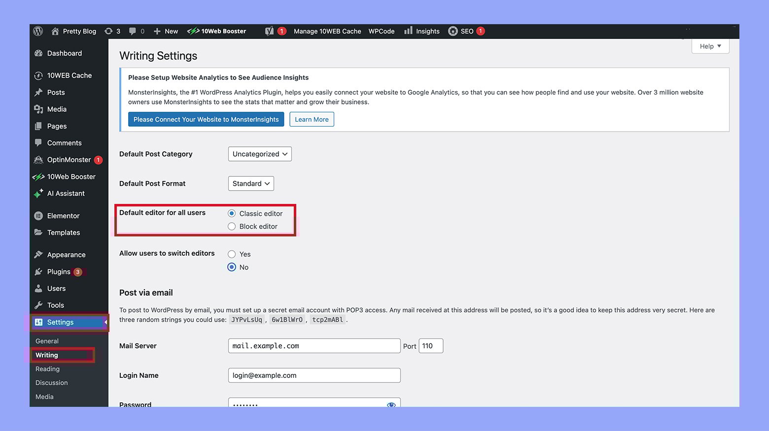Screen dimensions: 769x431
Task: Switch to the Reading settings menu
Action: pos(47,368)
